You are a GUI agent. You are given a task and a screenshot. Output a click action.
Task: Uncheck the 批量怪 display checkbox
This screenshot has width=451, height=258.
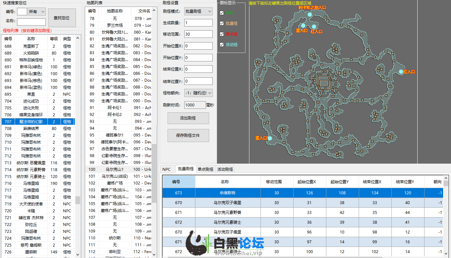pyautogui.click(x=222, y=24)
